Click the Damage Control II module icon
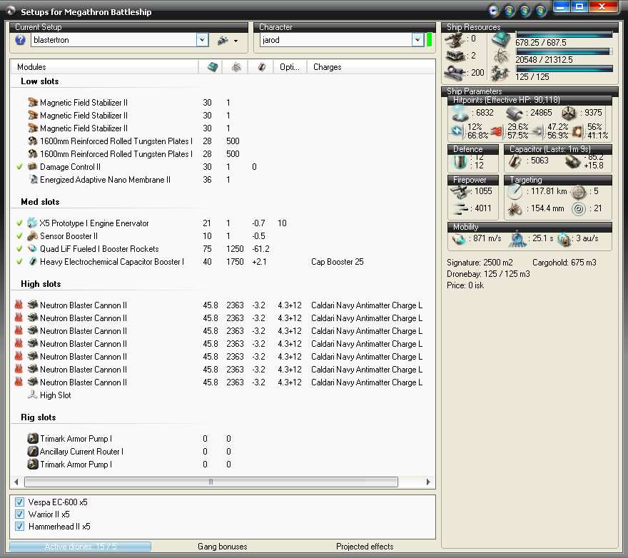Viewport: 628px width, 558px height. pos(32,167)
